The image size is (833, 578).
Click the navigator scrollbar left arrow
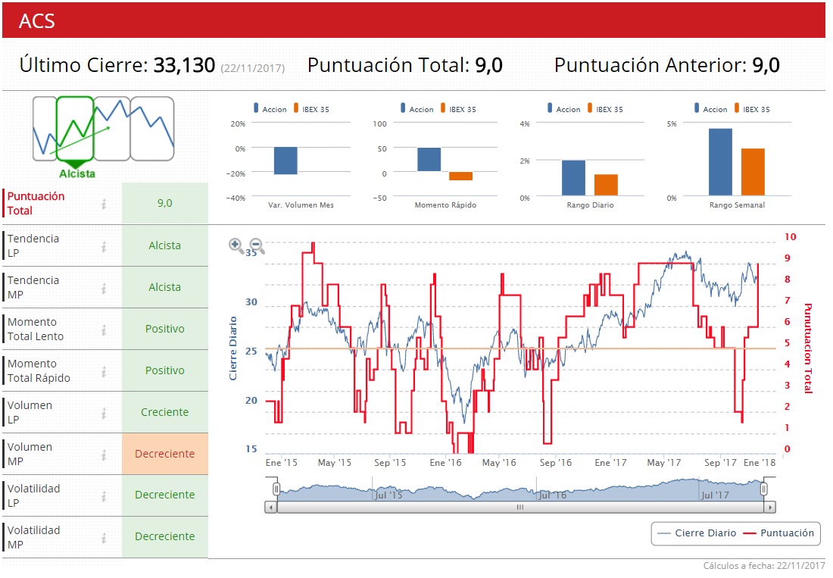pyautogui.click(x=271, y=508)
